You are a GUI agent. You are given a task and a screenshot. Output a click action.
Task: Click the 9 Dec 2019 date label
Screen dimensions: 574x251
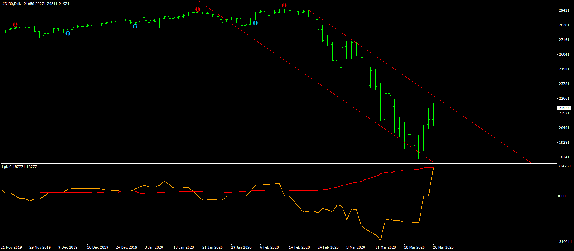click(68, 247)
